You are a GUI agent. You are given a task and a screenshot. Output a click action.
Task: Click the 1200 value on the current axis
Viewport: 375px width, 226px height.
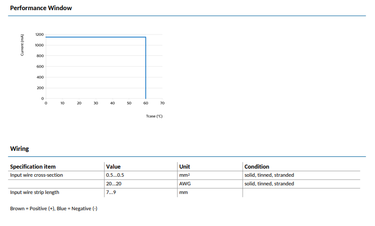coord(40,35)
